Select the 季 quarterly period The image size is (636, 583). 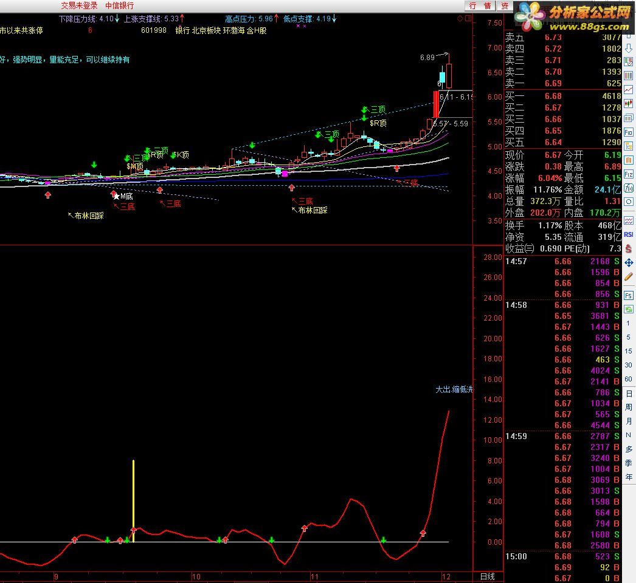629,463
